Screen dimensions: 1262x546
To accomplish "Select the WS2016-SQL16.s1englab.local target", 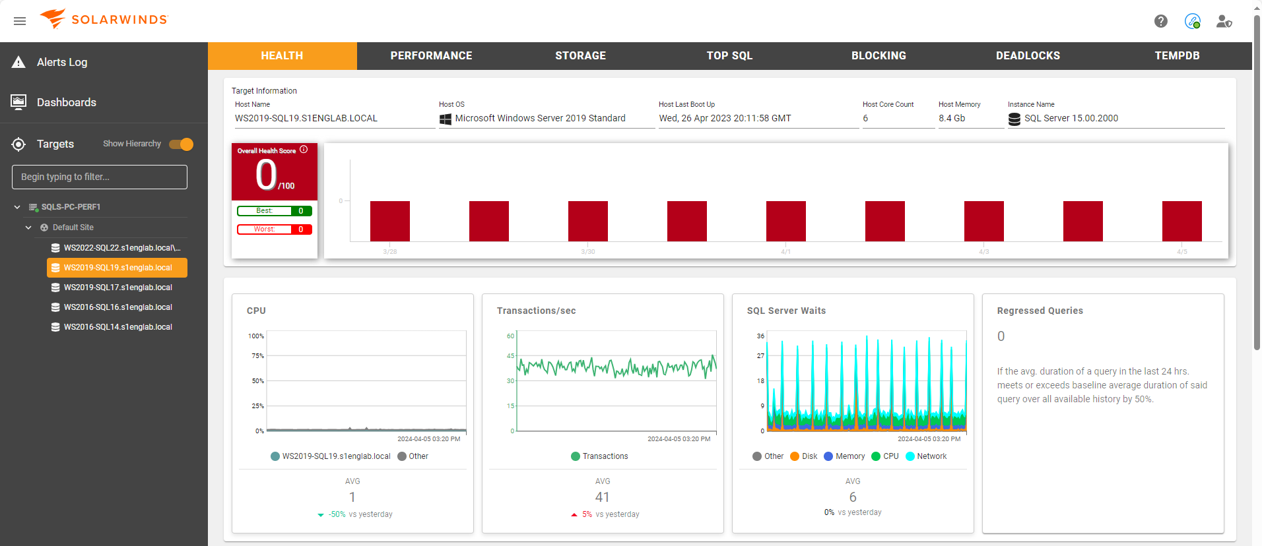I will 117,307.
